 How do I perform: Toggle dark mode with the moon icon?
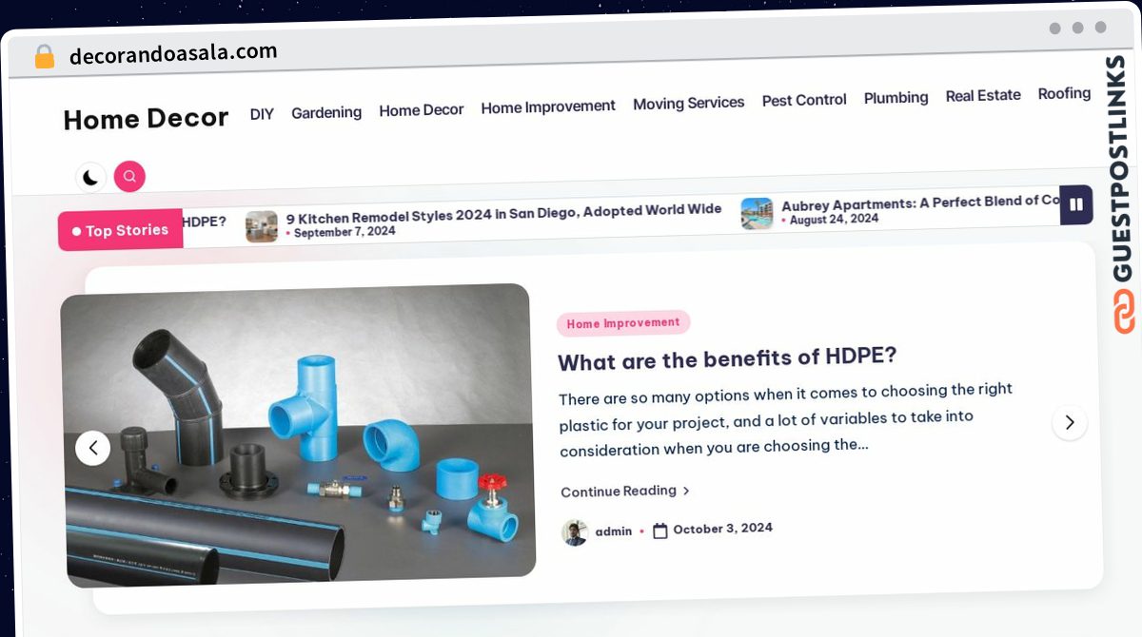90,177
